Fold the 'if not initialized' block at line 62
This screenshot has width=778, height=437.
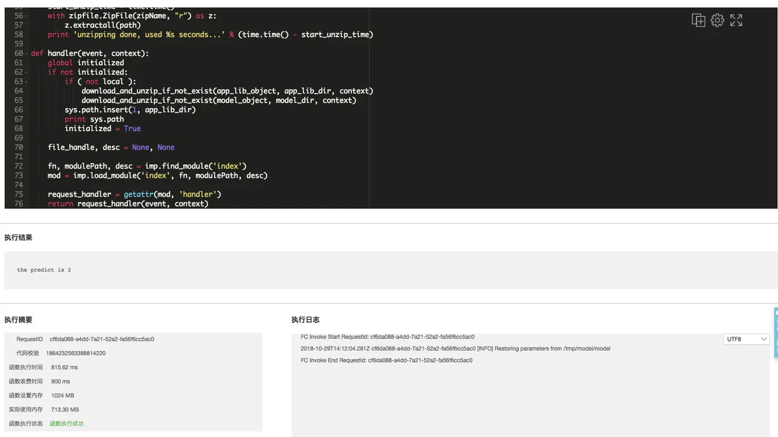click(26, 72)
